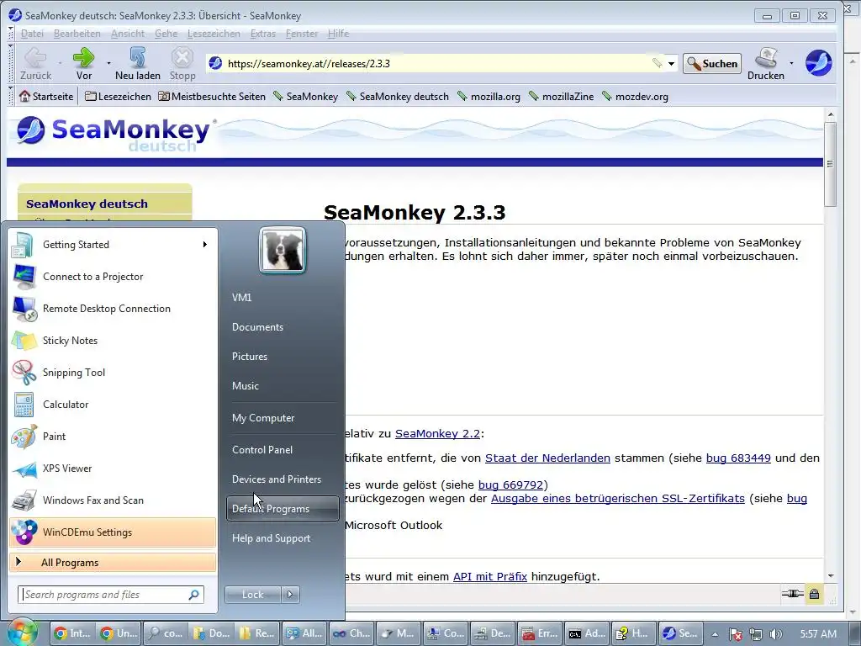Click the Startseite home bookmark icon

point(24,96)
